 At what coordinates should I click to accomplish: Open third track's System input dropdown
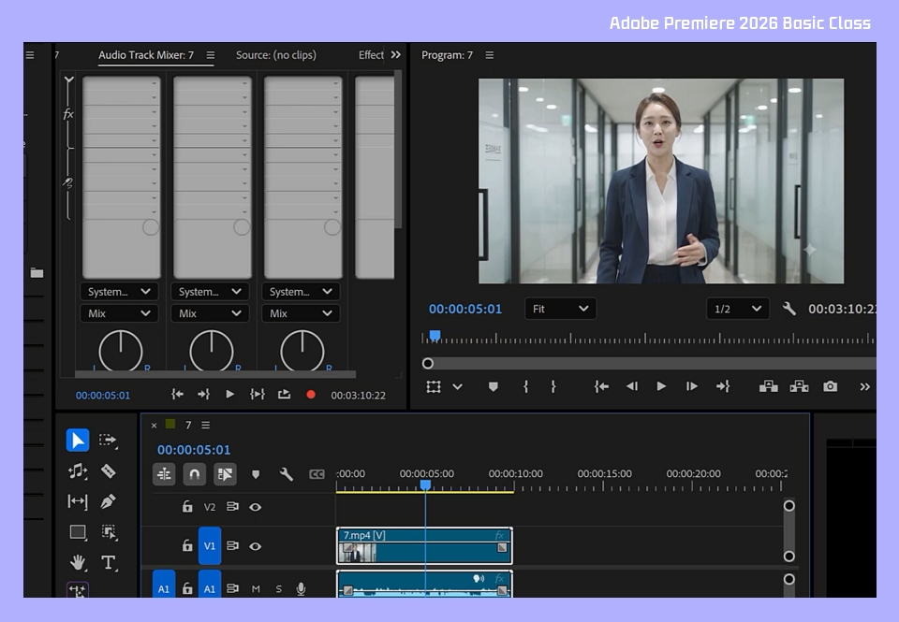tap(301, 292)
